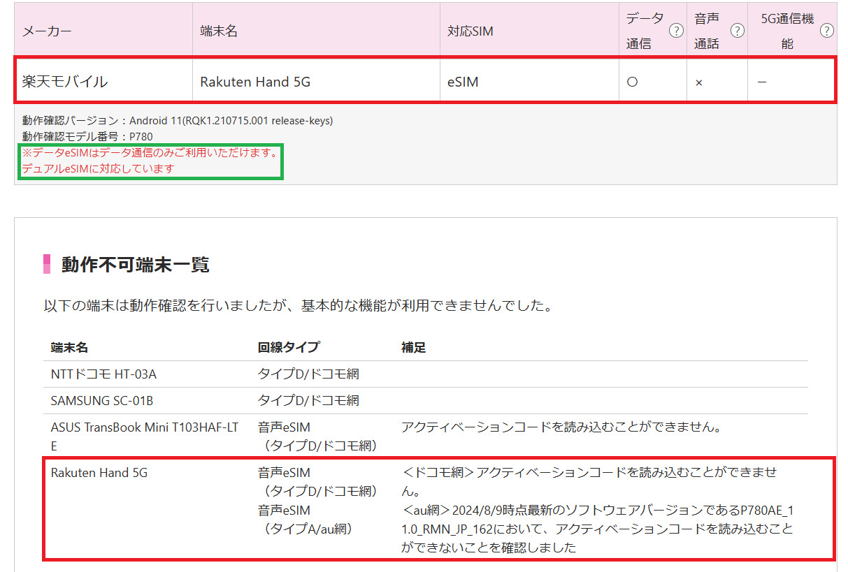Click the × mark in the voice column
Viewport: 848px width, 572px height.
[x=698, y=82]
